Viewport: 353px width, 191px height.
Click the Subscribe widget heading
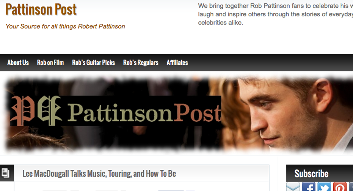(x=311, y=174)
